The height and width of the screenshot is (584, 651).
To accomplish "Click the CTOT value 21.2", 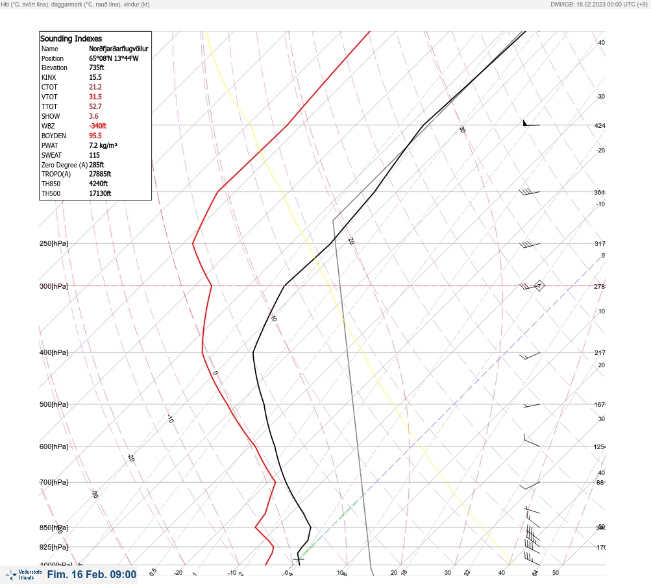I will pos(95,87).
